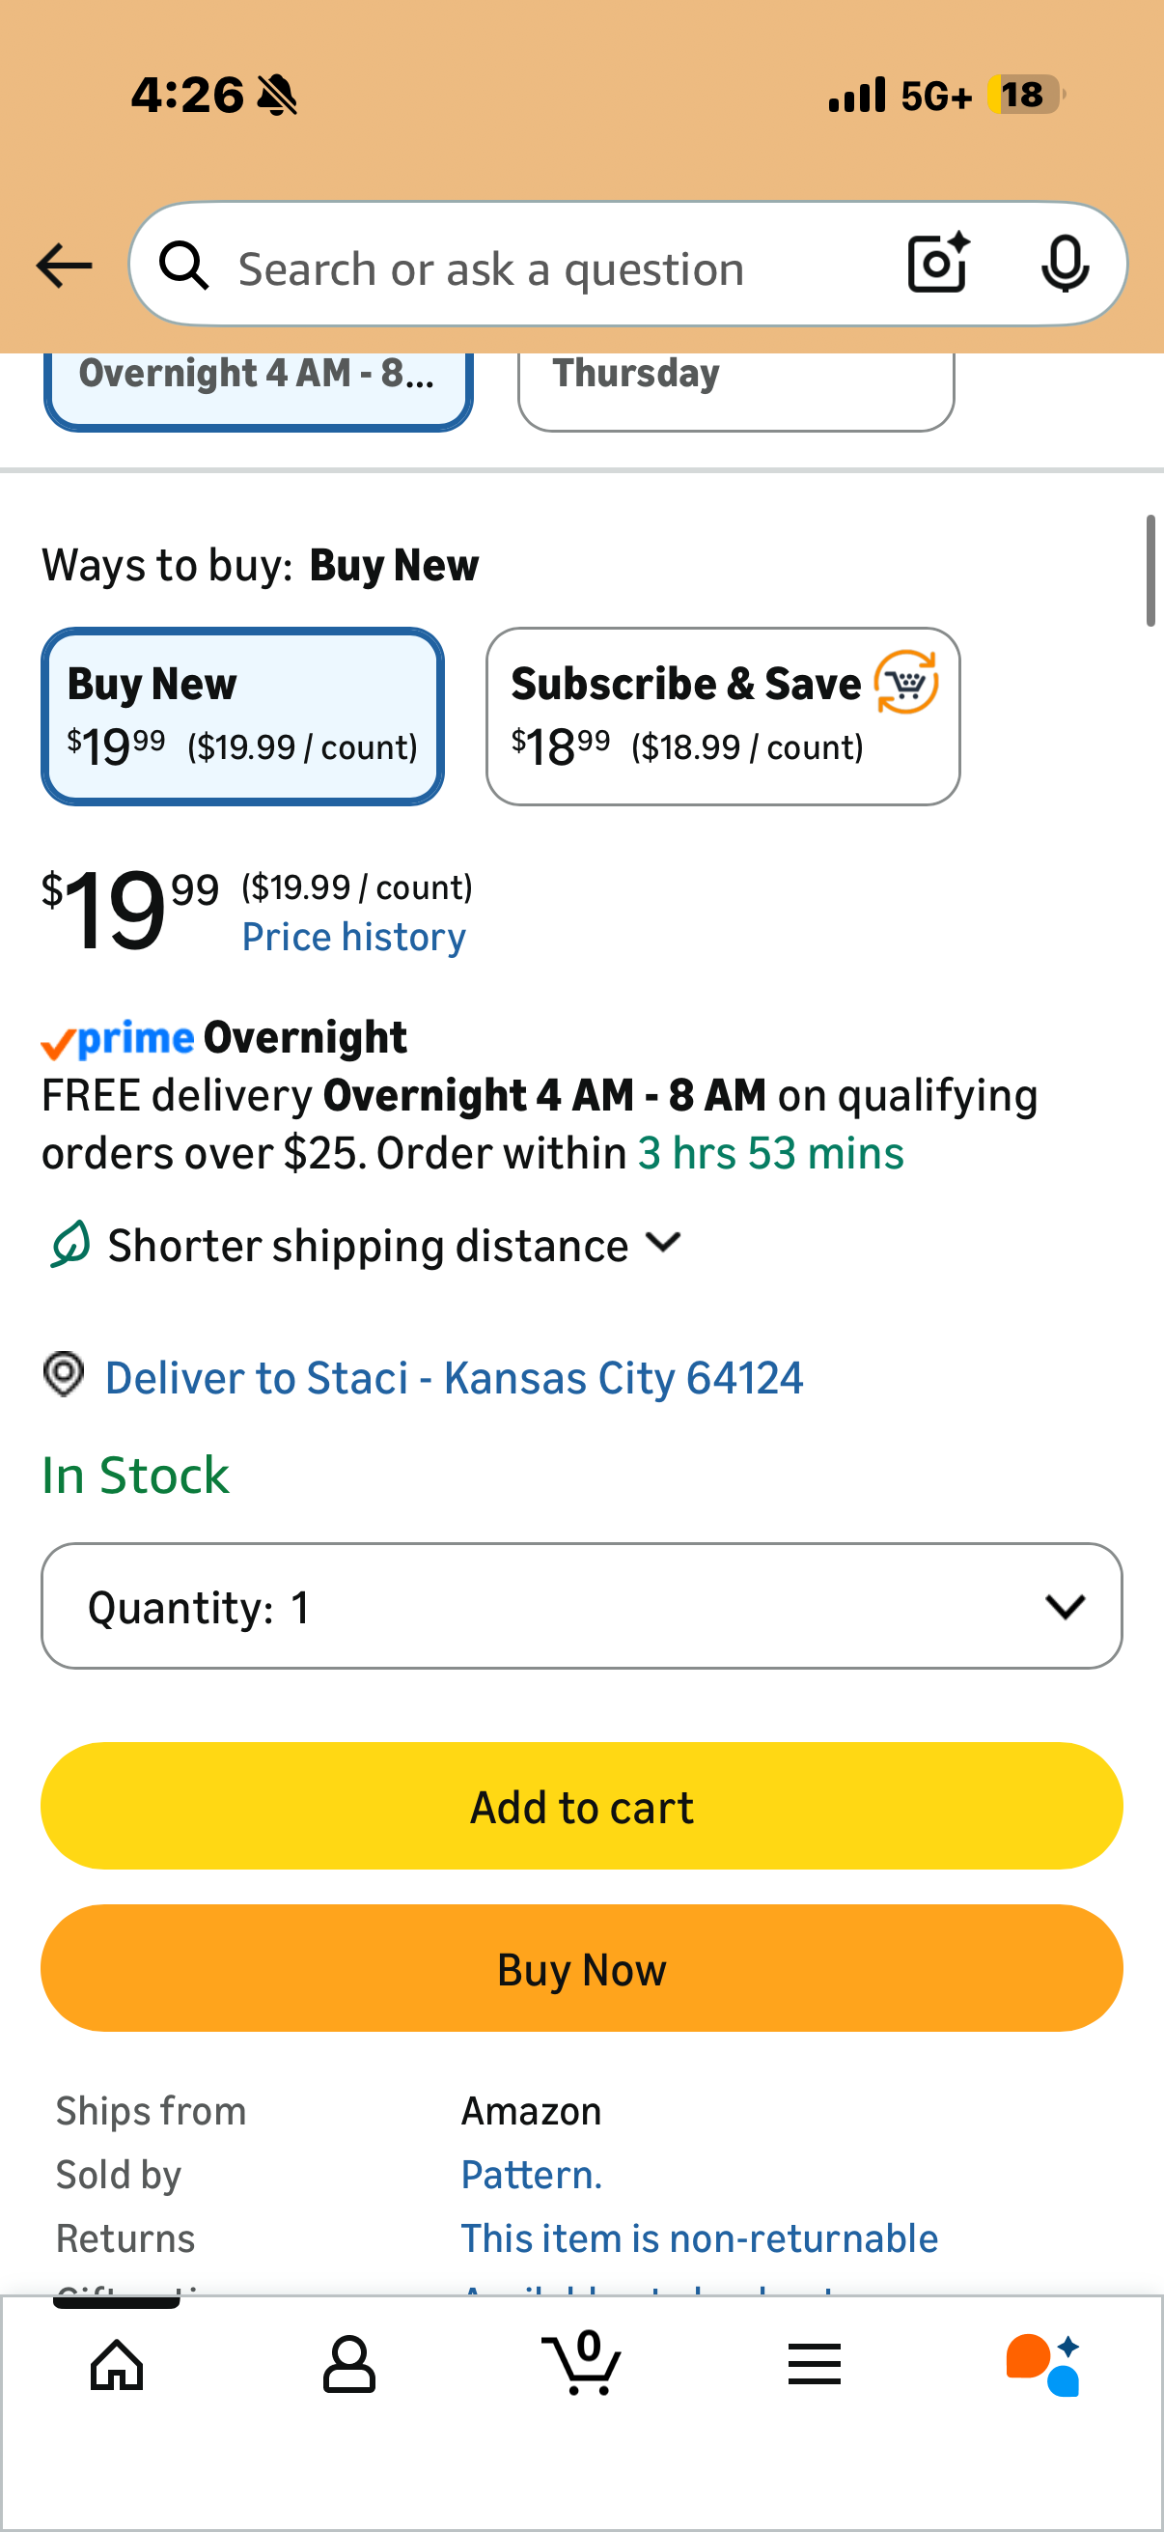Open the Quantity dropdown

581,1606
